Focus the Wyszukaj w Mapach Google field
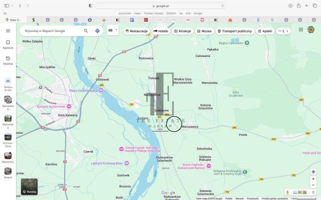Image resolution: width=321 pixels, height=200 pixels. pos(50,30)
